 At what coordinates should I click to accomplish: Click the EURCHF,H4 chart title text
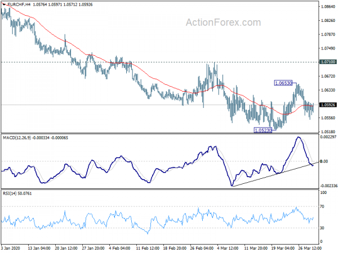[19, 4]
